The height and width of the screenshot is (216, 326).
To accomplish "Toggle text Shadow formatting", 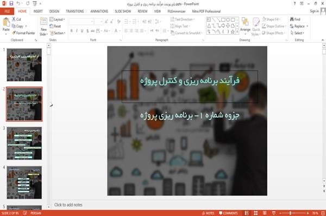I will click(x=87, y=31).
